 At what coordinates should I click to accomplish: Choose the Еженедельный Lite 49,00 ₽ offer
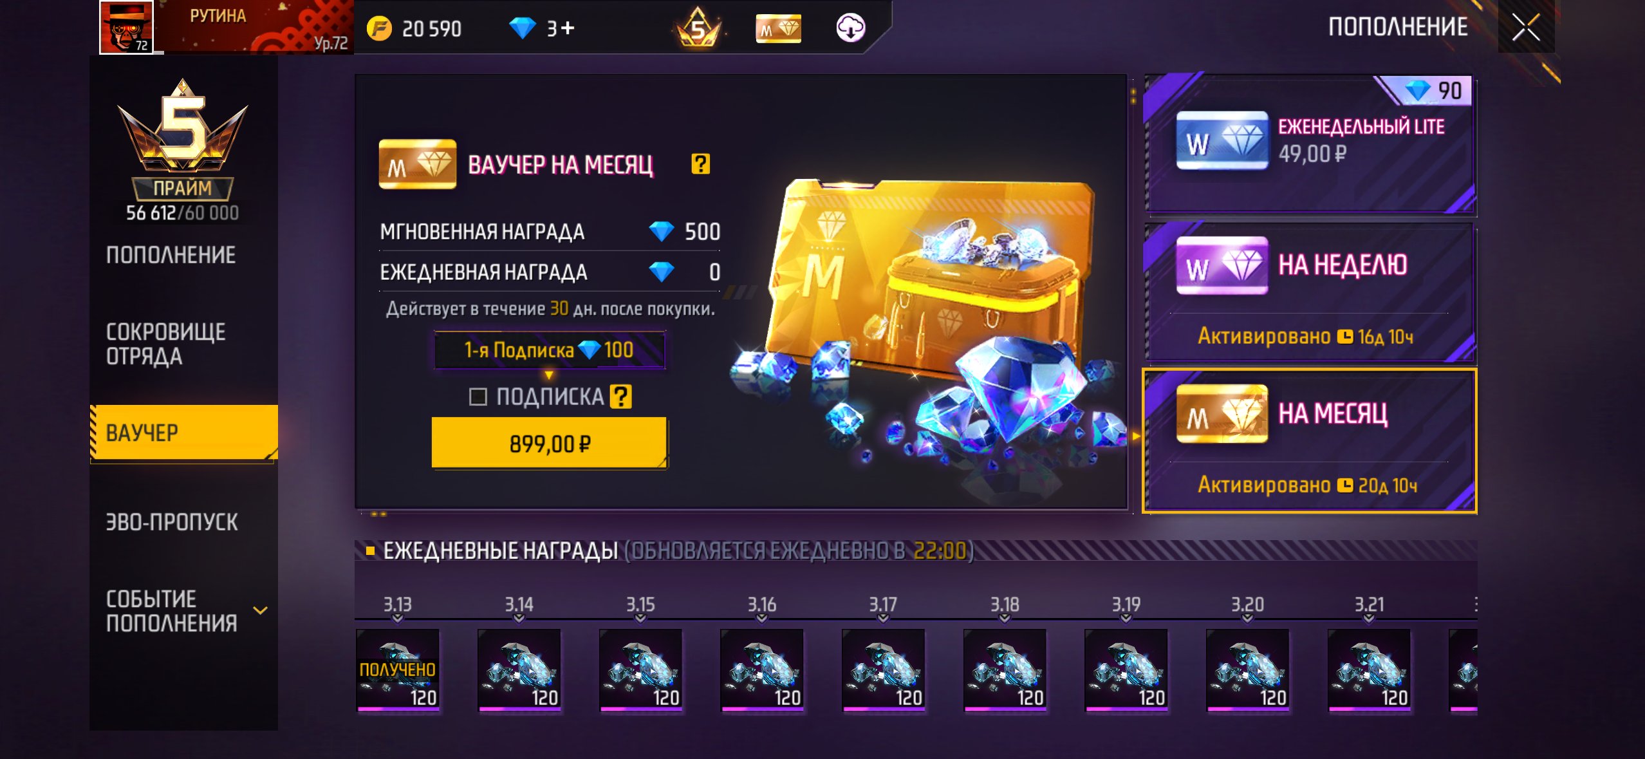pyautogui.click(x=1309, y=145)
